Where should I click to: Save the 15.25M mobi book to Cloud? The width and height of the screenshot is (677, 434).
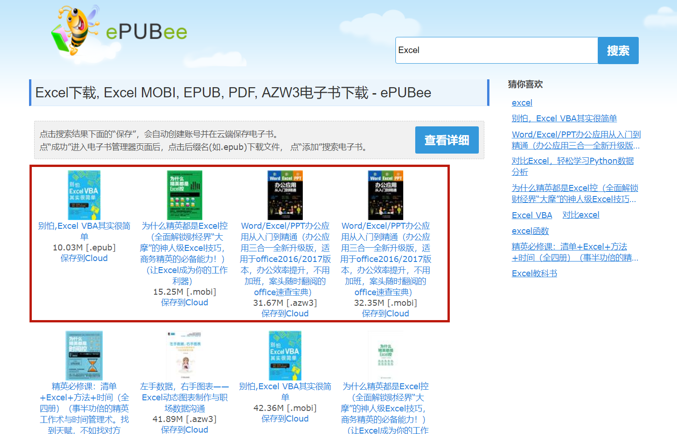(184, 303)
